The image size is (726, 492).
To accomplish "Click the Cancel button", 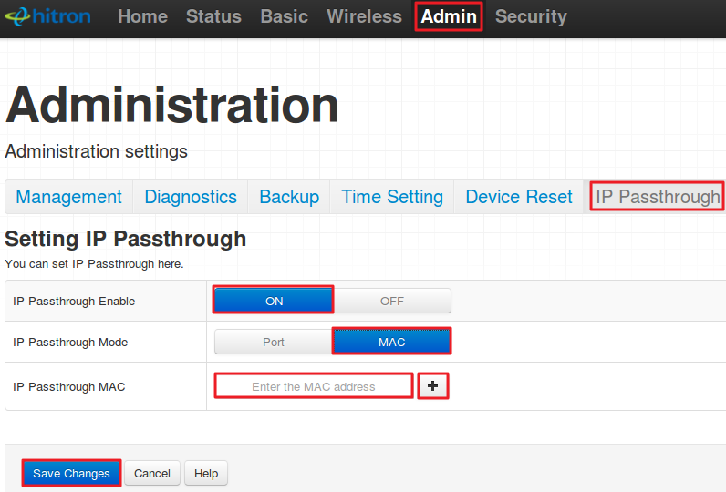I will (x=152, y=474).
